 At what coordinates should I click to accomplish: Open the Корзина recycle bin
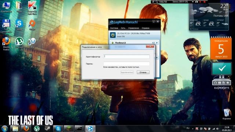[x=227, y=114]
